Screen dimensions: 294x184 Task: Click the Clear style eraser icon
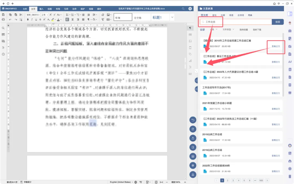pos(103,15)
